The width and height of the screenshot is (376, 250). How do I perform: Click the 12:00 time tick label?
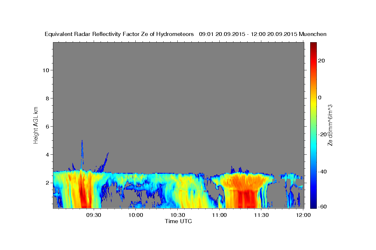point(303,215)
